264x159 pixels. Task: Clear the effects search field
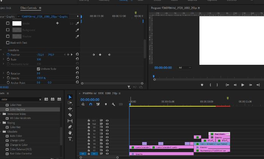point(40,99)
